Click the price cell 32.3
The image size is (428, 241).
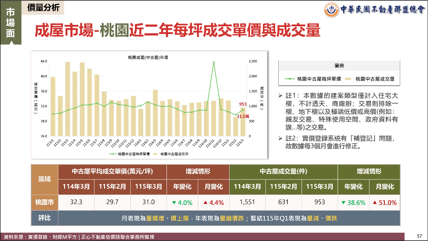click(x=76, y=202)
